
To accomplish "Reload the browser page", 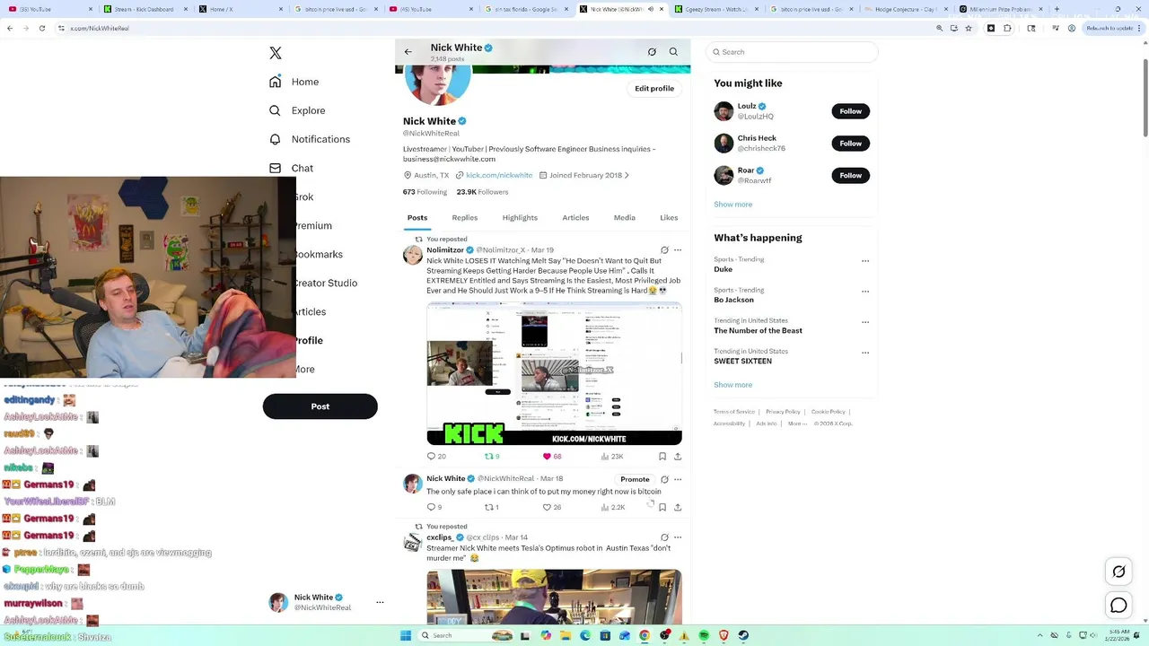I will coord(42,28).
